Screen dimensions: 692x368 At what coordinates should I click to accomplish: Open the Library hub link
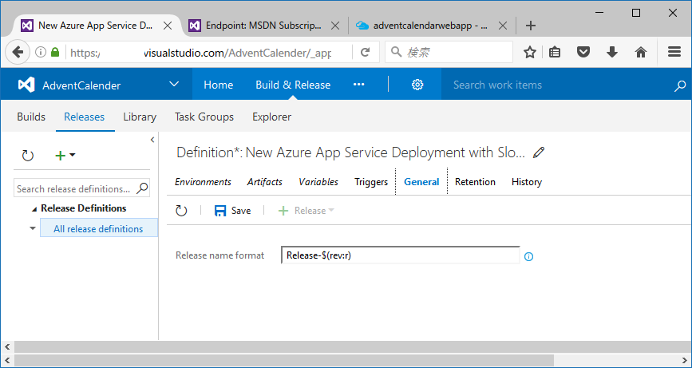[x=140, y=117]
